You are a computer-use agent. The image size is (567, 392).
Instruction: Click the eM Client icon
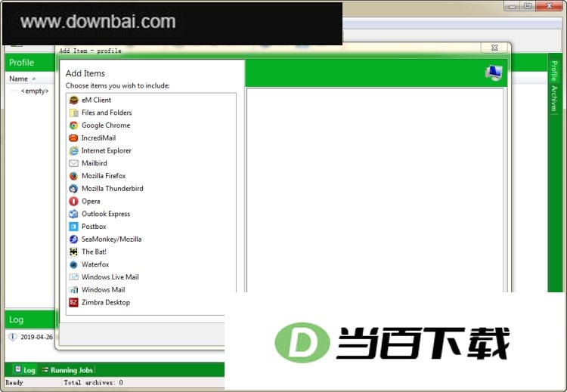[74, 100]
